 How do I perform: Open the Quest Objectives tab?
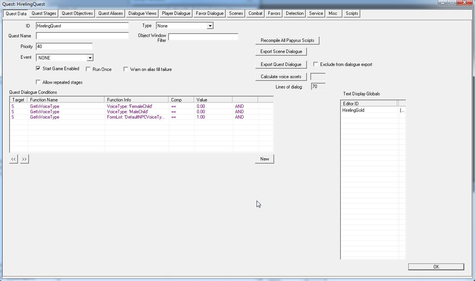(77, 13)
